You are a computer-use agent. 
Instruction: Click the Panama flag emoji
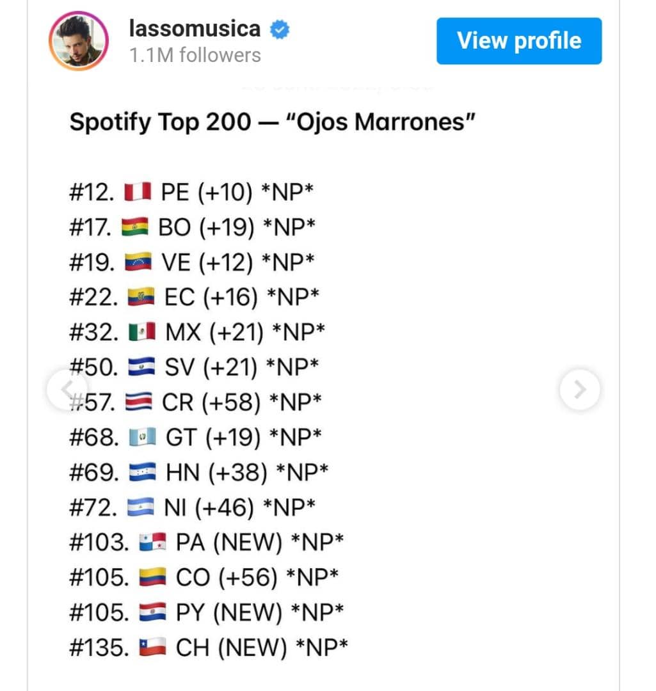point(152,542)
